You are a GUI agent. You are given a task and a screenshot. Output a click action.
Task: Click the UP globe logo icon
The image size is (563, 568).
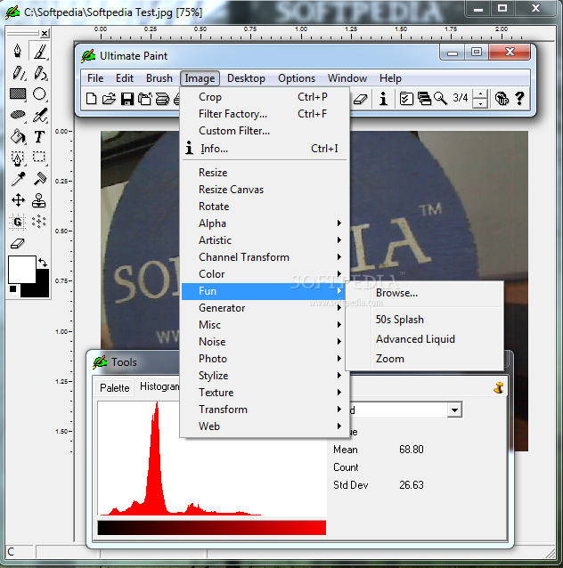pyautogui.click(x=502, y=99)
